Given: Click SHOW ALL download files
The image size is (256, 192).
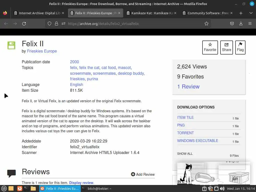Looking at the screenshot, I should pos(185,154).
